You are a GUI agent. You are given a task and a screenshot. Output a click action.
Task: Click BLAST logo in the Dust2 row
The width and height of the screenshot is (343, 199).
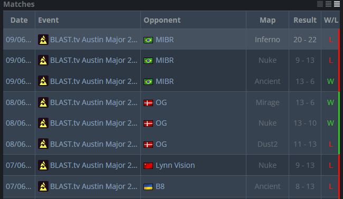[x=43, y=144]
